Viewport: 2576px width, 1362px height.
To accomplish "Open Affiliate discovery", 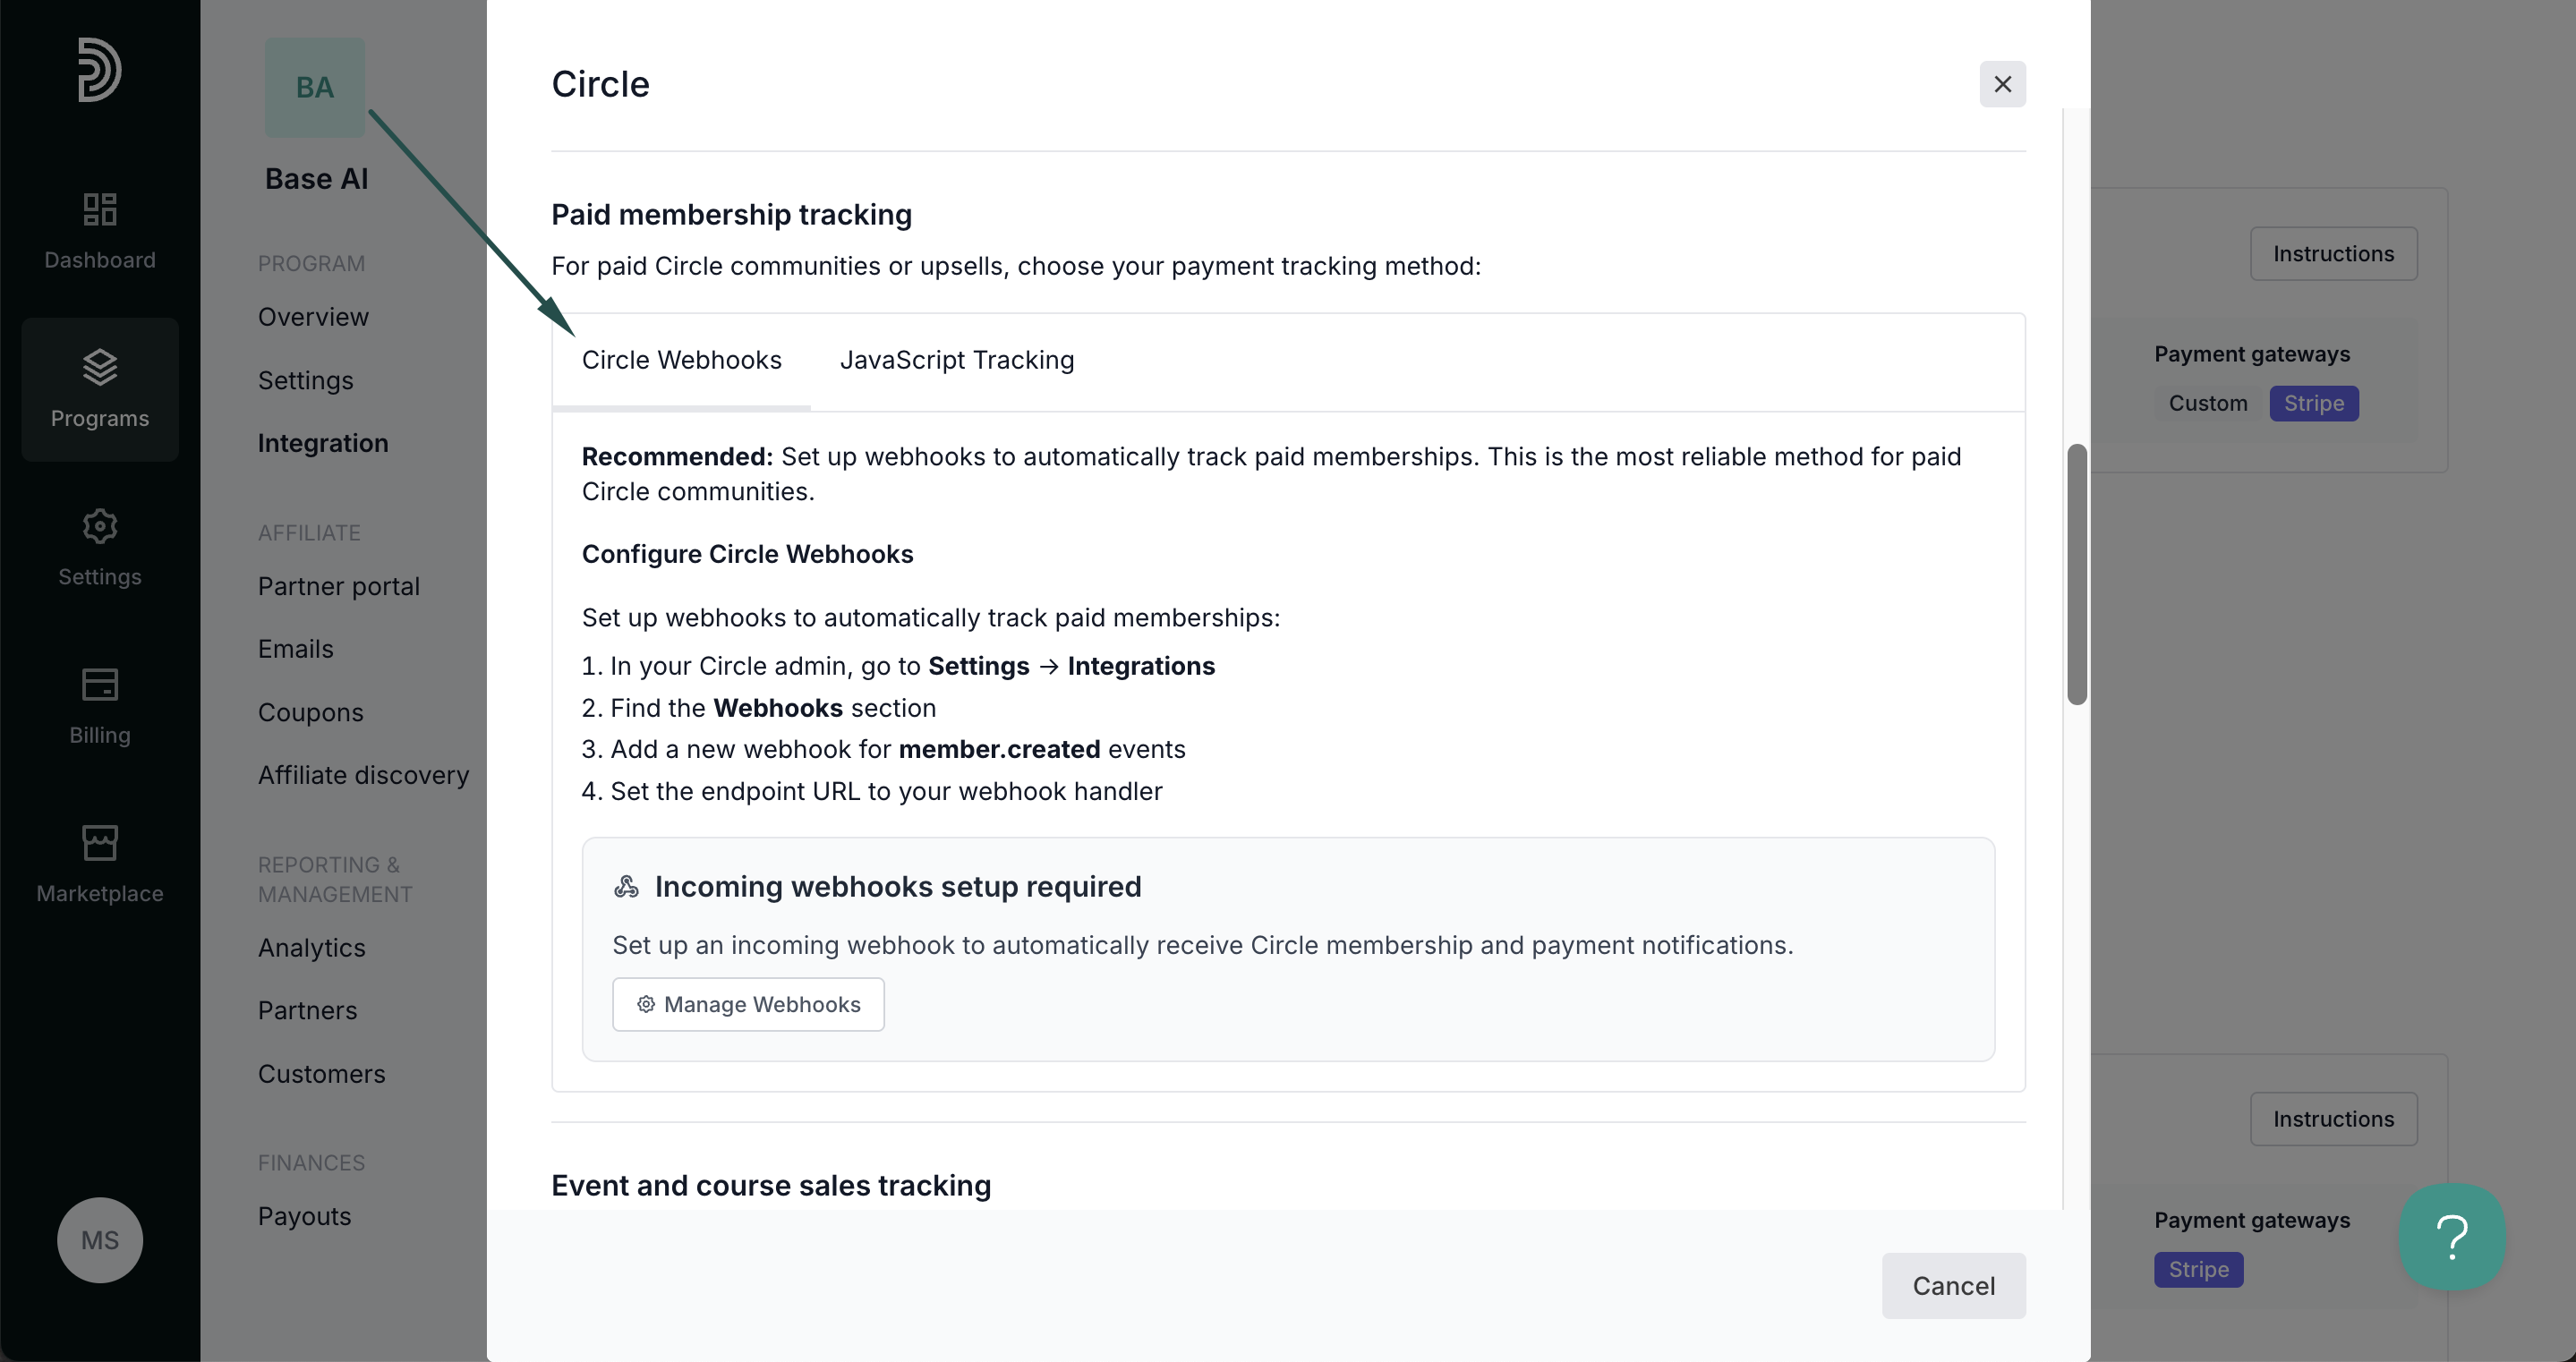I will (x=364, y=775).
